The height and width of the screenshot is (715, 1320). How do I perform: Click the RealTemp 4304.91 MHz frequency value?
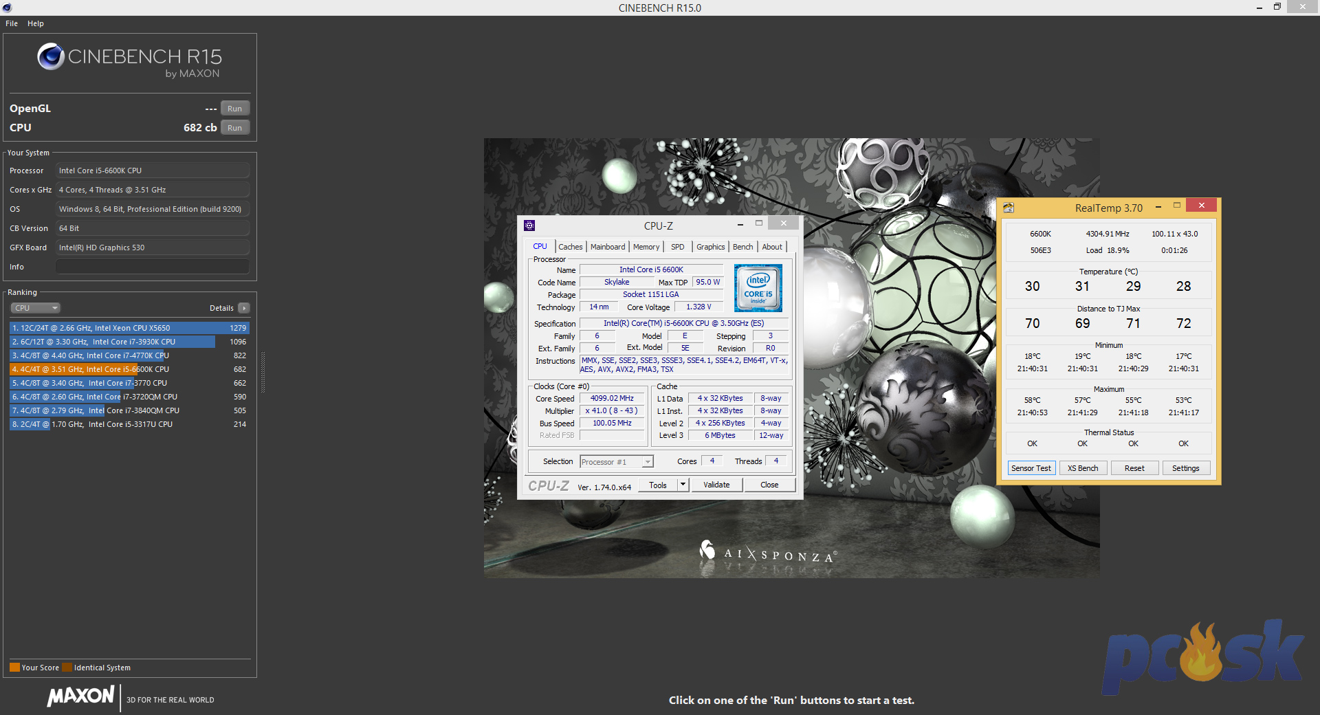click(x=1108, y=234)
